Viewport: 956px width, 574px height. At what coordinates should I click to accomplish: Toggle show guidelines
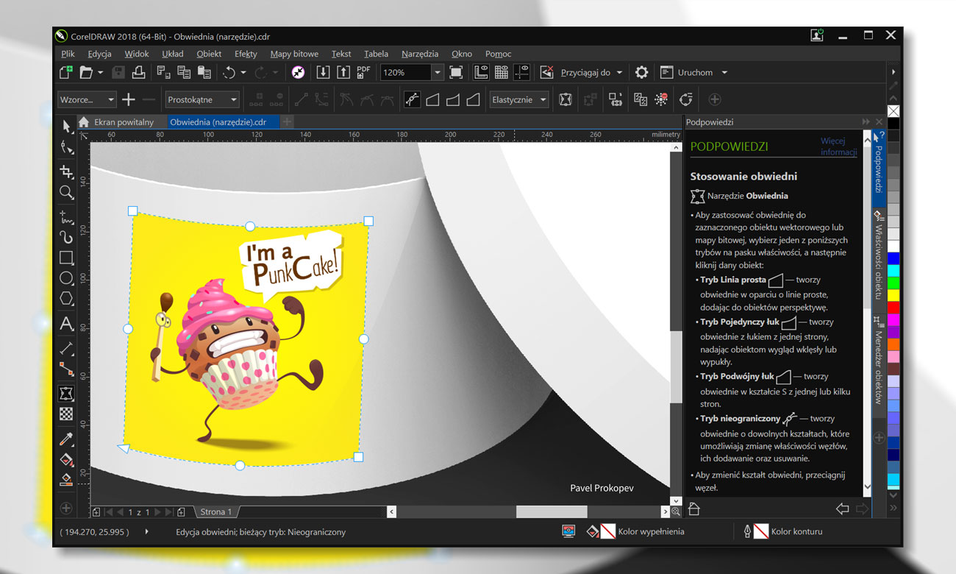pos(522,72)
